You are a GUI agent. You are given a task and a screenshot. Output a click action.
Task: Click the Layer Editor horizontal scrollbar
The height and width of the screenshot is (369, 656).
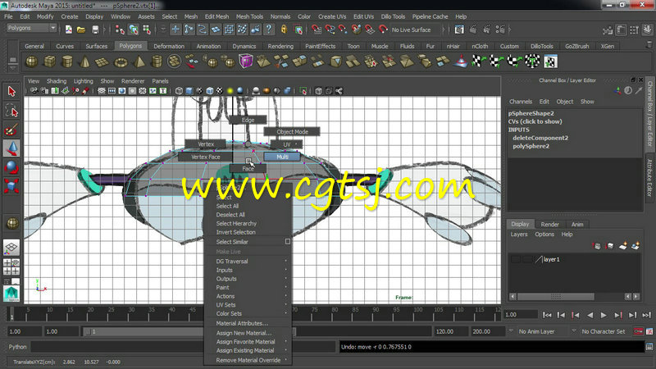click(x=556, y=297)
